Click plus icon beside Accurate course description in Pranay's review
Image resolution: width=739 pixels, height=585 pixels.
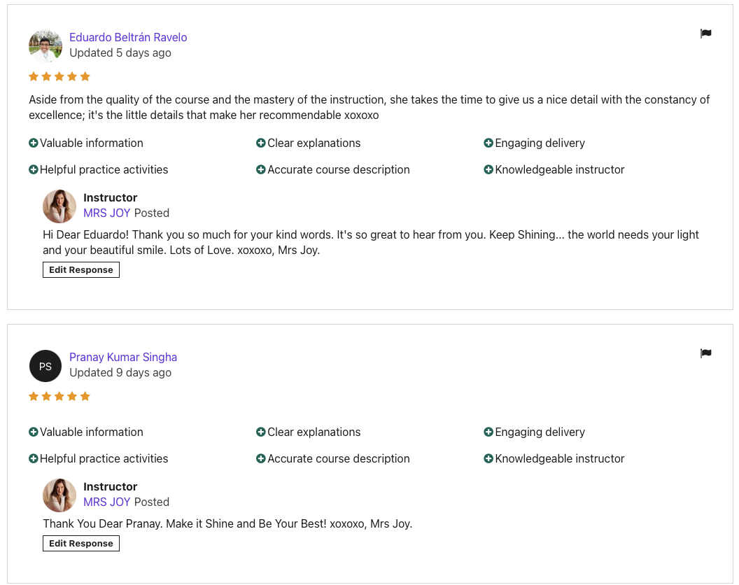pyautogui.click(x=261, y=458)
